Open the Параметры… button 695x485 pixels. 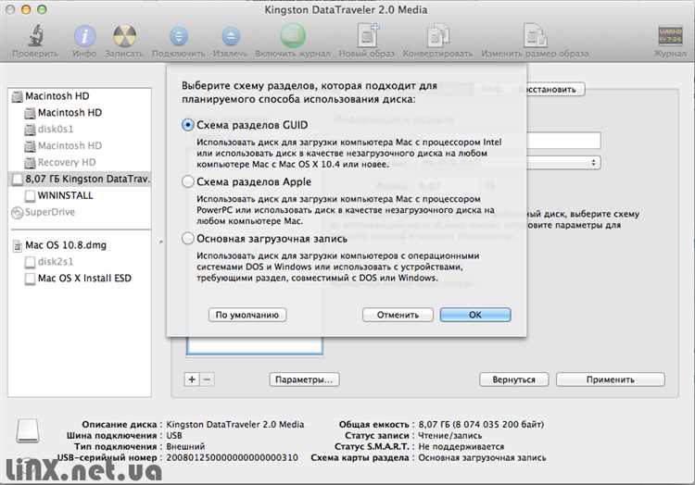point(304,379)
